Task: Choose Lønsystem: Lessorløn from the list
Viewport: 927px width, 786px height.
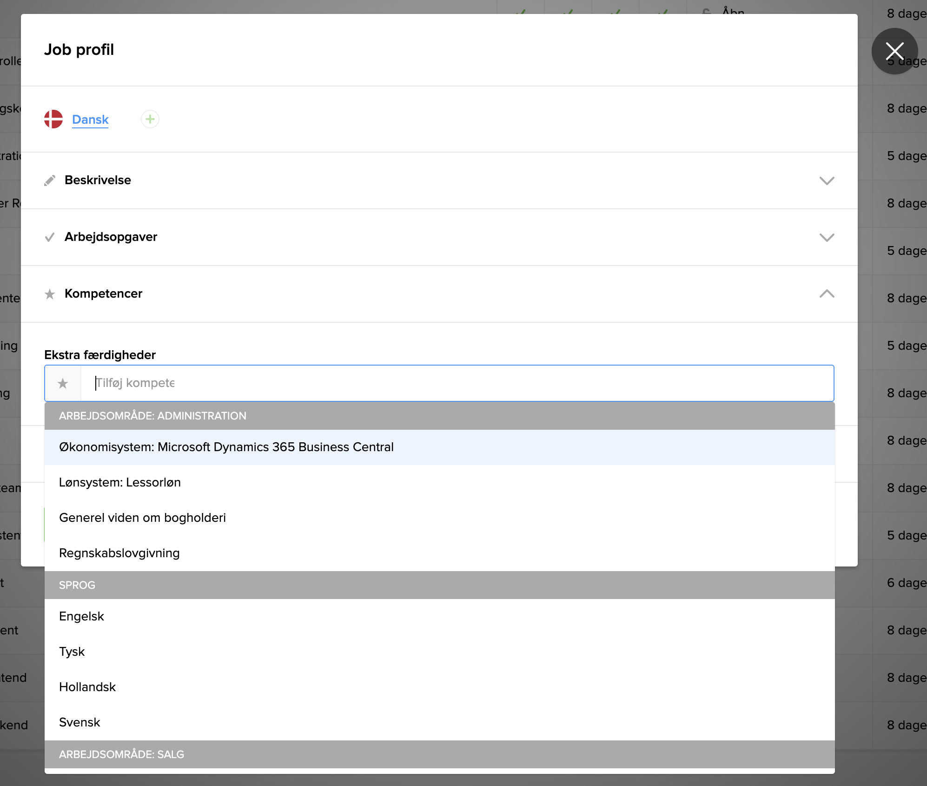Action: click(x=120, y=482)
